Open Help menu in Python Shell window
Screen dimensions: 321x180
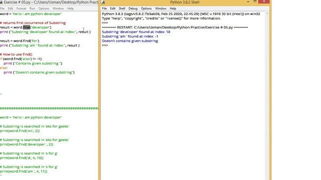[173, 8]
